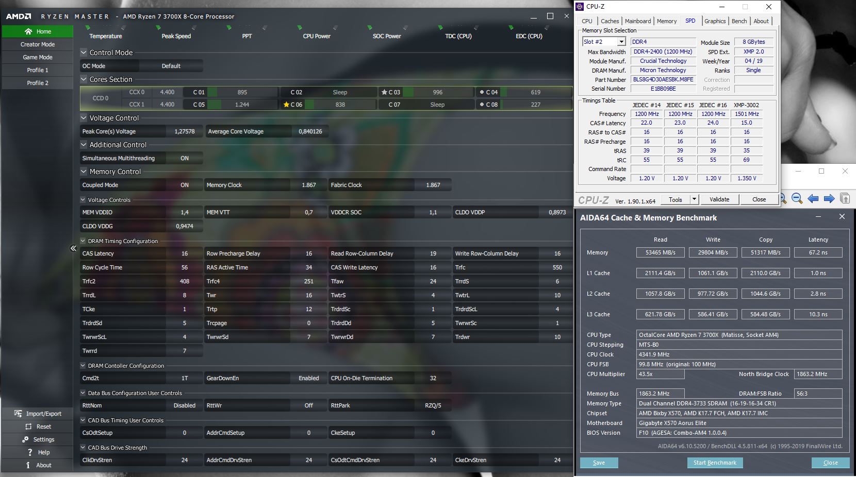Screen dimensions: 856x477
Task: Collapse Data Bus Configuration User Controls
Action: 84,393
